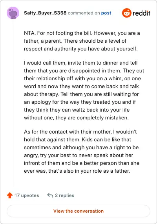Follow the blue 'post' link
Viewport: 157px width, 224px height.
tap(106, 13)
